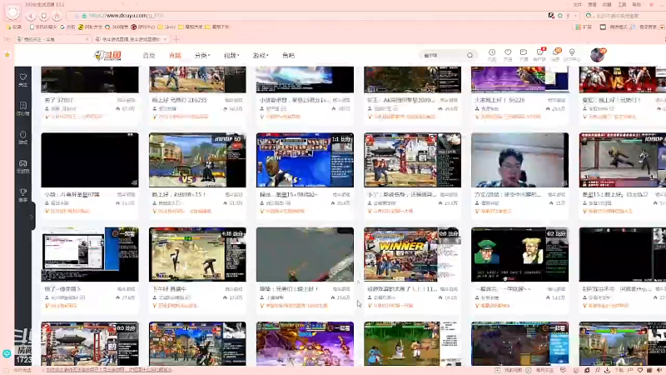Viewport: 666px width, 375px height.
Task: Click the user avatar in the header
Action: pos(597,55)
